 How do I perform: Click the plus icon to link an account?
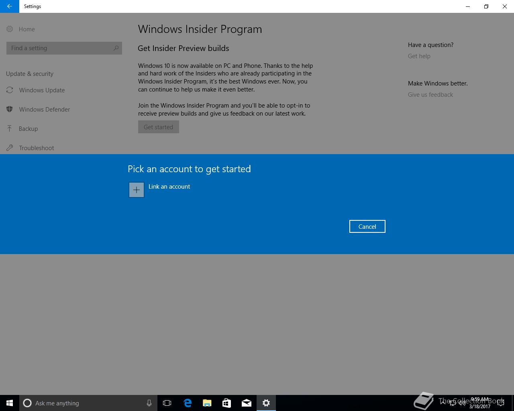pyautogui.click(x=137, y=190)
